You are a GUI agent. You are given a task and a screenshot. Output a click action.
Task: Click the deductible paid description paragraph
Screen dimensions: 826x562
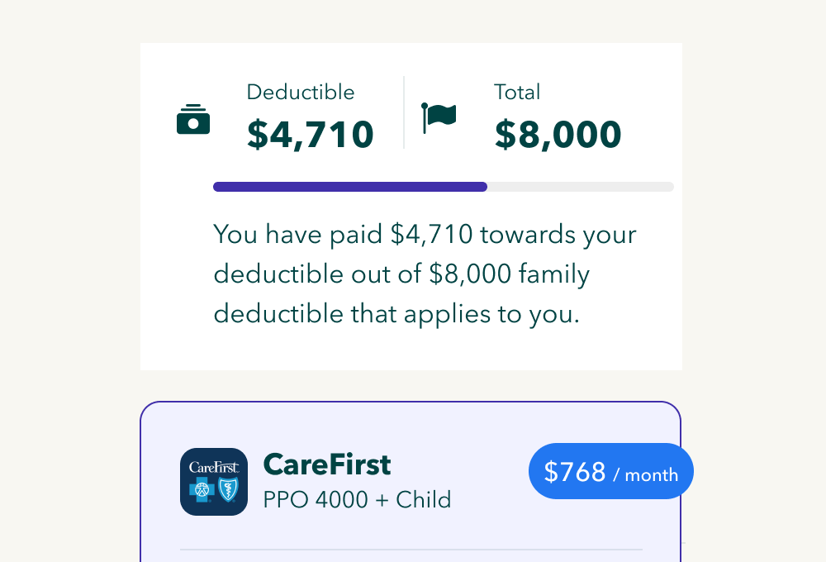(425, 274)
